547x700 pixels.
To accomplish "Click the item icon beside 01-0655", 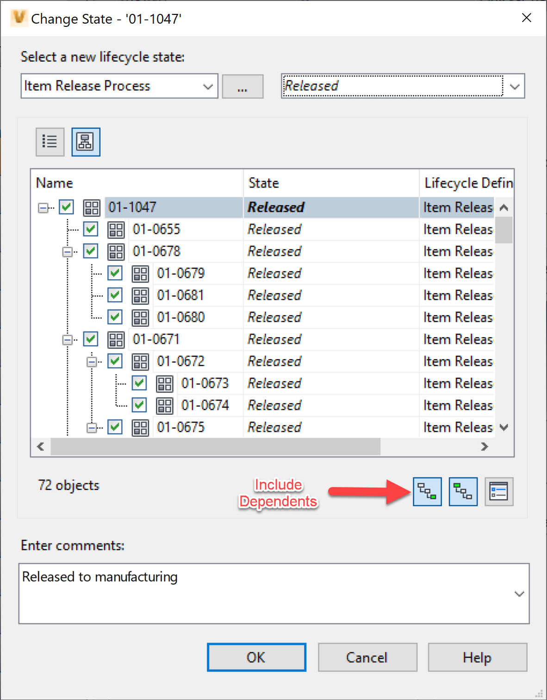I will pos(116,229).
